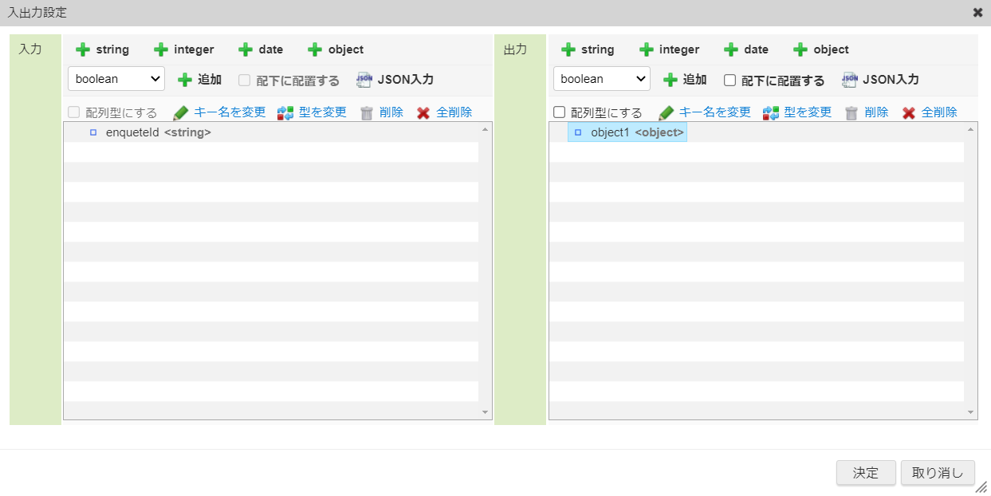Screen dimensions: 991x496
Task: Toggle 配列型にする checkbox in input panel
Action: pos(74,112)
